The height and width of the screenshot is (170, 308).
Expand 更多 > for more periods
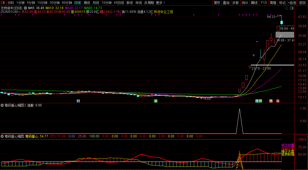tap(160, 3)
